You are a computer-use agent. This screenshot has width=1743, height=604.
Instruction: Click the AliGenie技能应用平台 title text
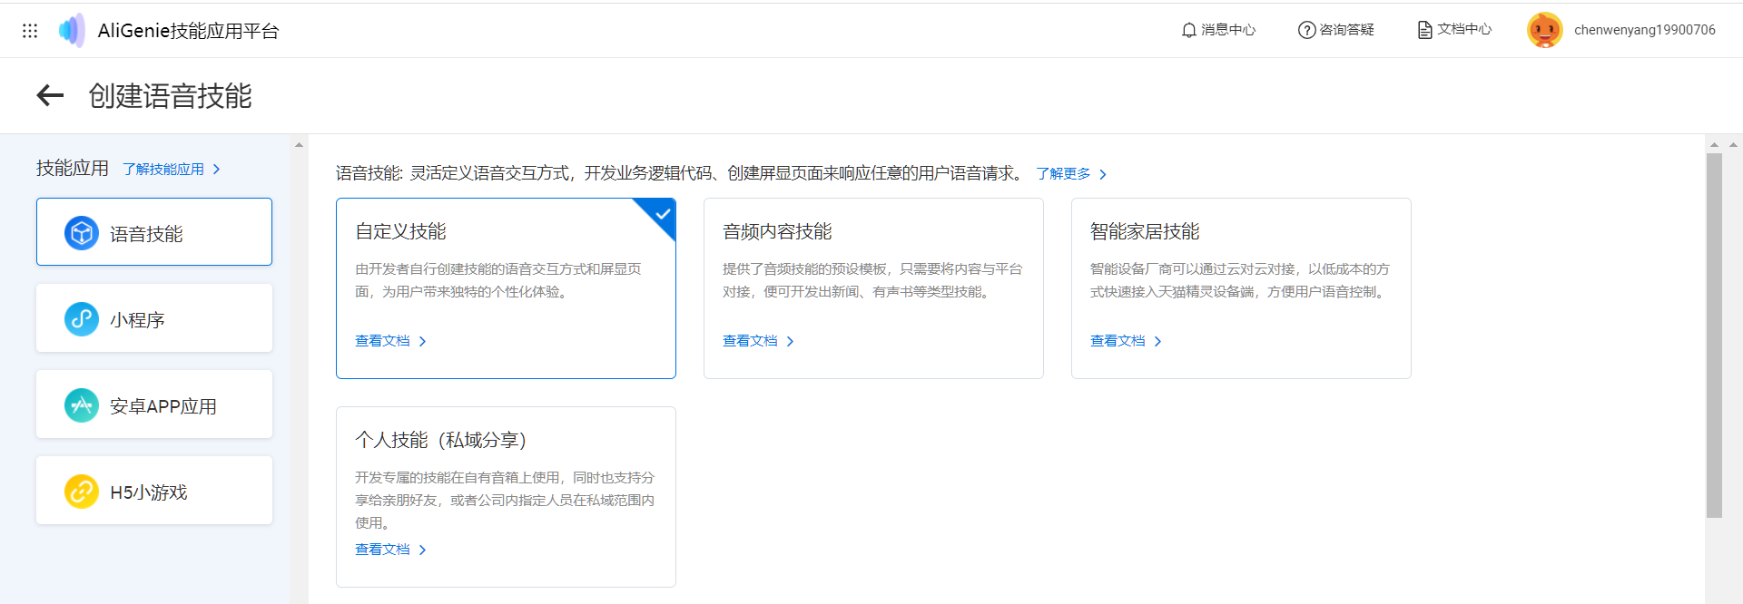click(188, 31)
